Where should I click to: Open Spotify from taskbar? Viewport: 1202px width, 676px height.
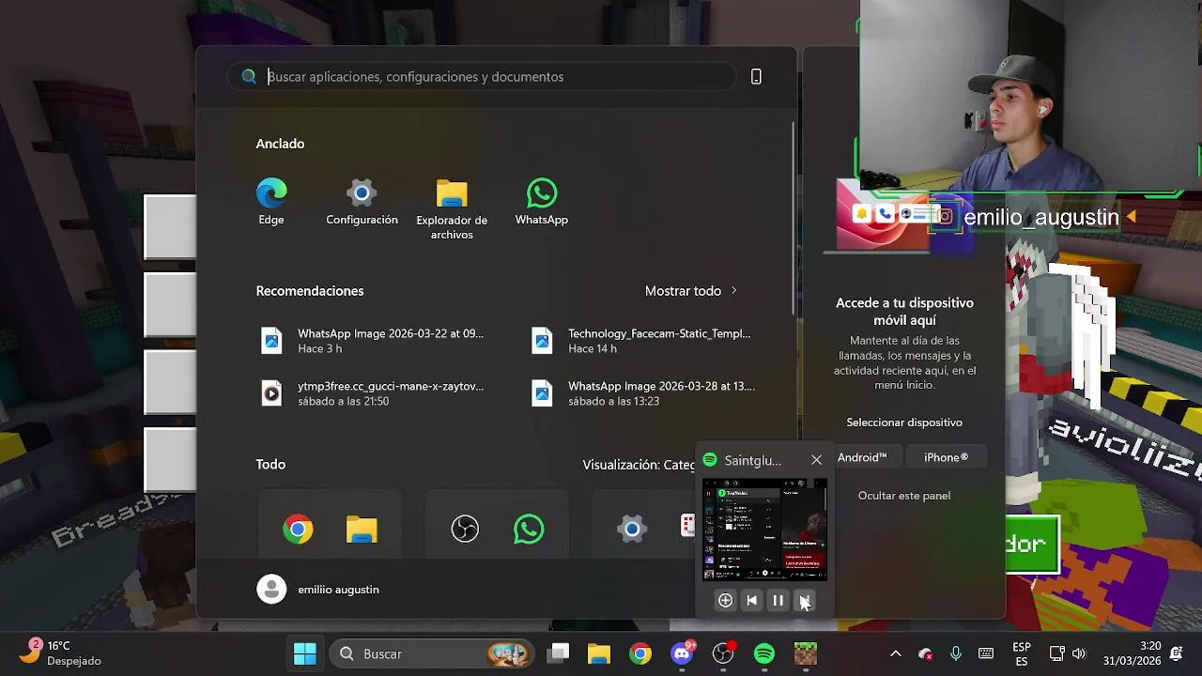click(x=764, y=653)
